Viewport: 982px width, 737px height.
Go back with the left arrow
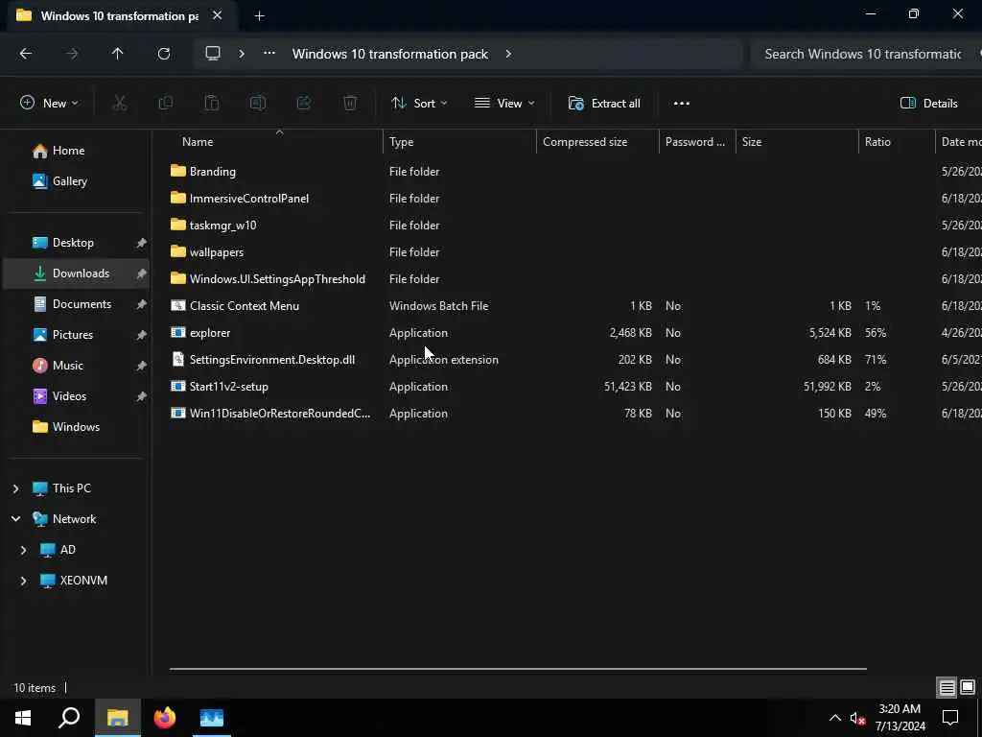pos(26,54)
